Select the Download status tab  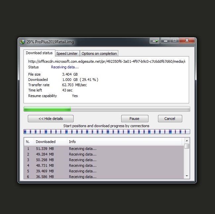pyautogui.click(x=39, y=53)
